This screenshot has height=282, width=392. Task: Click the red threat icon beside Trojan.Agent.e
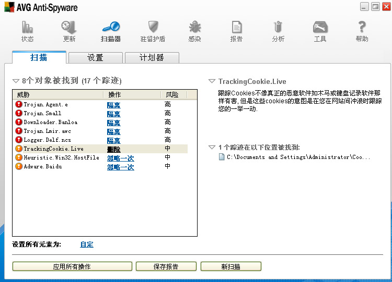19,104
